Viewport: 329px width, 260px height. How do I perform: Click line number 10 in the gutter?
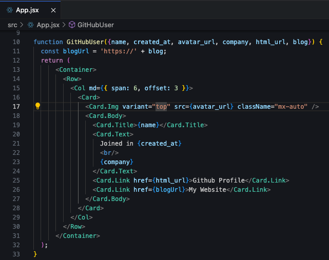point(16,42)
